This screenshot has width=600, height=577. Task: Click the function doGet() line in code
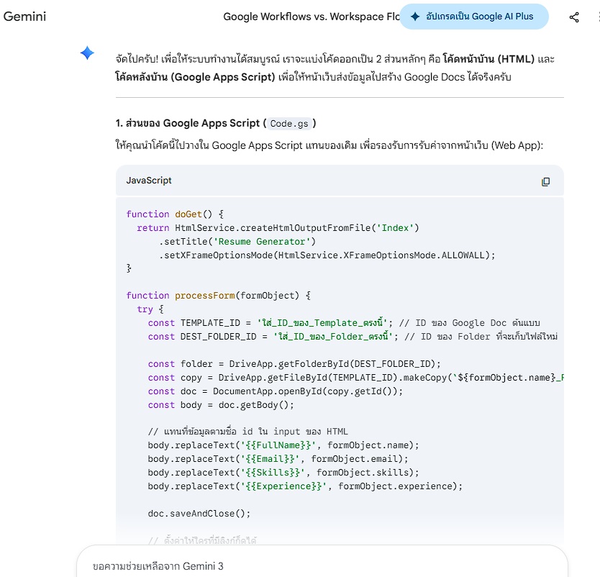[176, 214]
